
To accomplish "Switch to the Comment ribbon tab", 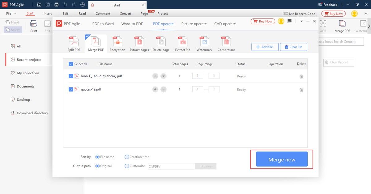I will 103,14.
